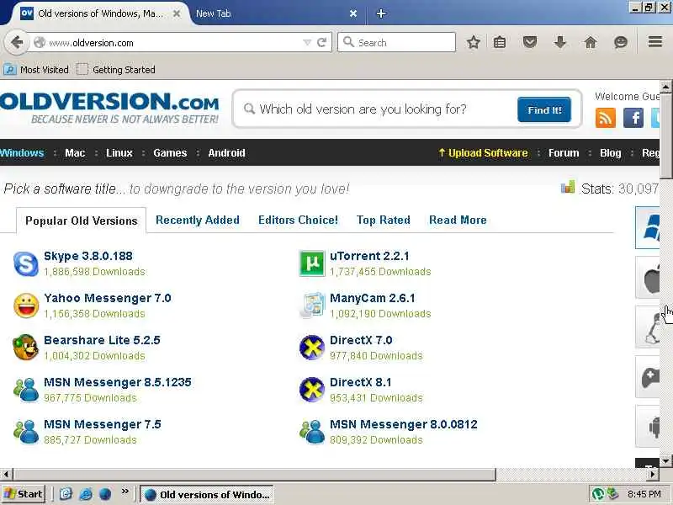Click the DirectX 7.0 icon
The width and height of the screenshot is (673, 505).
pyautogui.click(x=311, y=348)
